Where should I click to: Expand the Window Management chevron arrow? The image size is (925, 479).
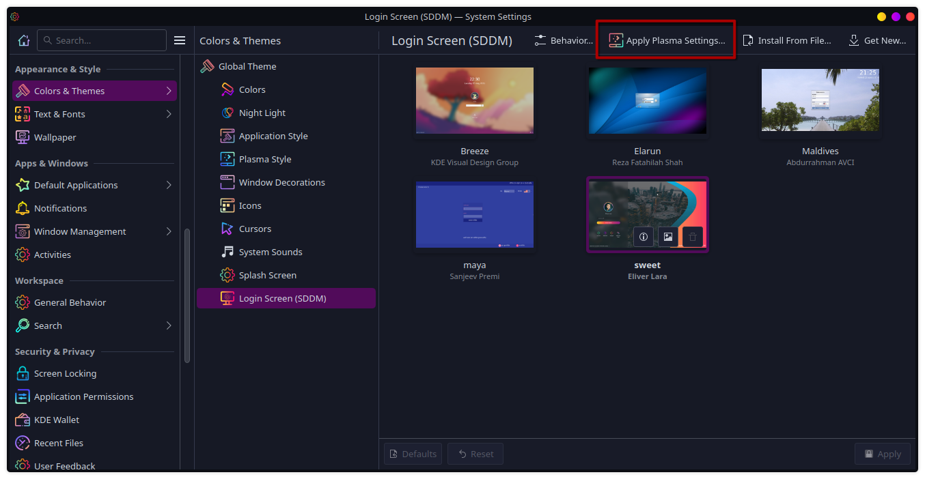[169, 231]
